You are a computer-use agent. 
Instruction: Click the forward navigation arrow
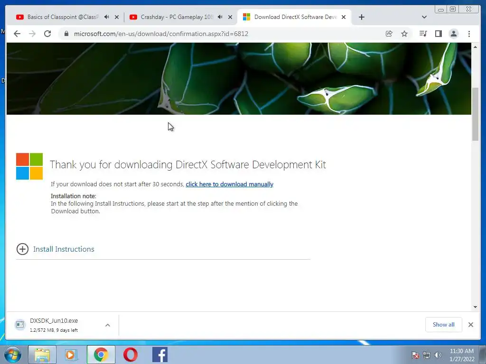pyautogui.click(x=32, y=34)
